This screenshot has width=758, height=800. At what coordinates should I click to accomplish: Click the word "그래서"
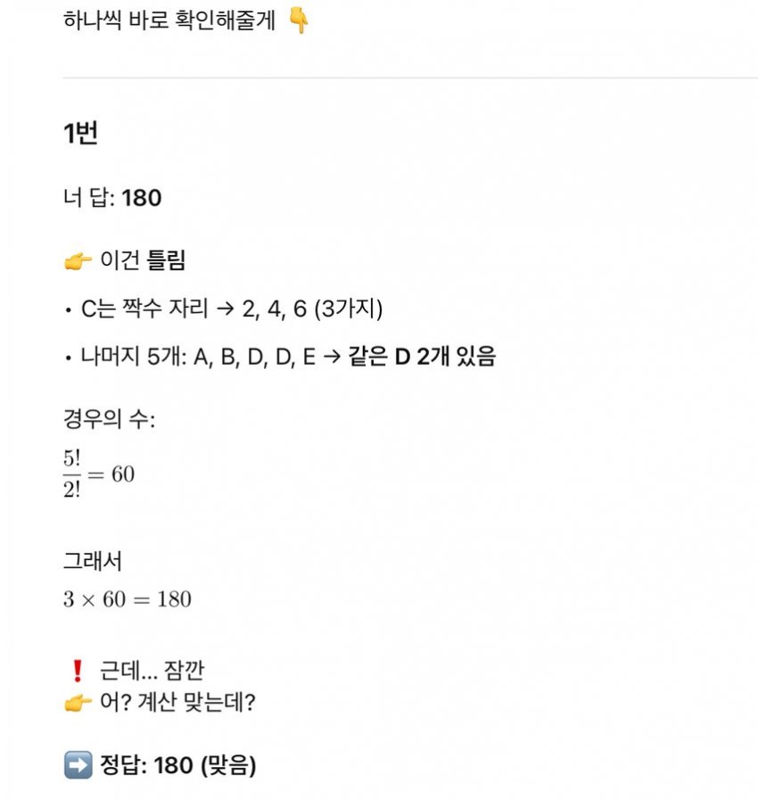[93, 561]
